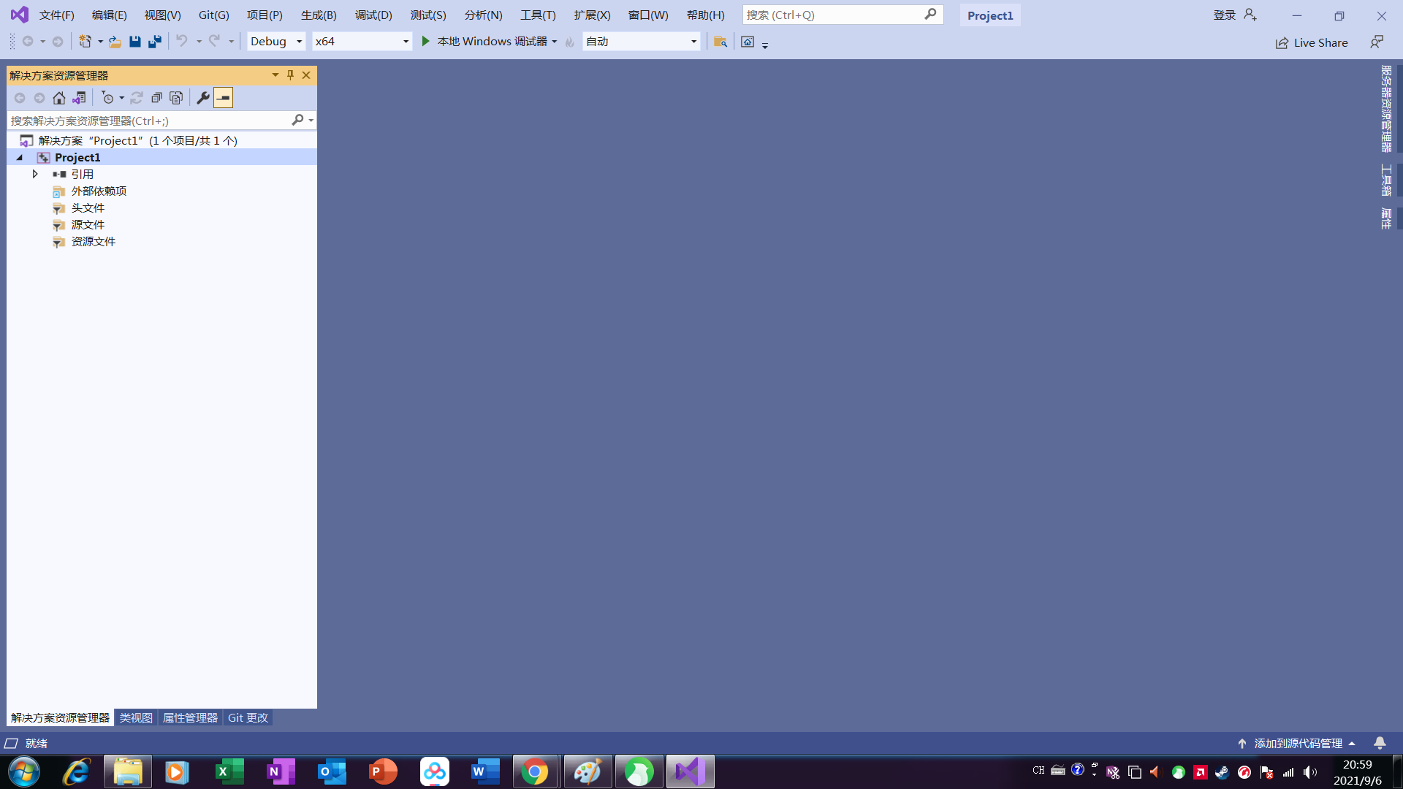Viewport: 1403px width, 789px height.
Task: Switch to the 属性管理器 tab
Action: tap(190, 718)
